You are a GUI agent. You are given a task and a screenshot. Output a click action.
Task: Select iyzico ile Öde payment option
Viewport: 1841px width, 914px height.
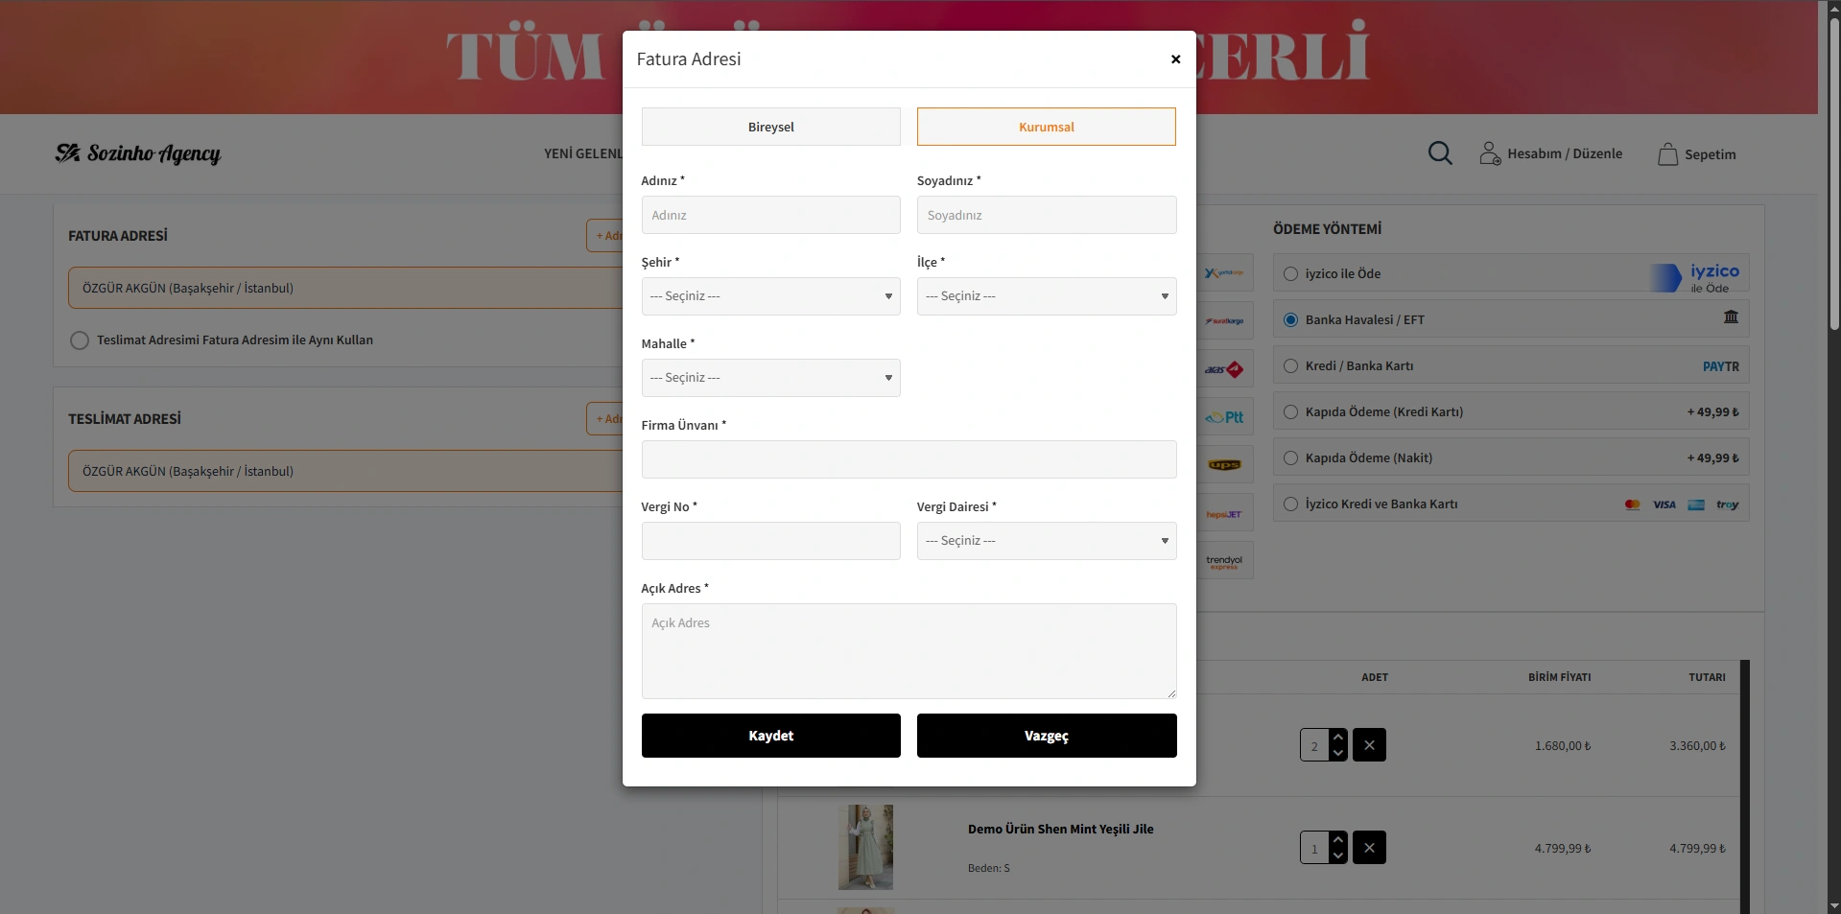point(1290,274)
